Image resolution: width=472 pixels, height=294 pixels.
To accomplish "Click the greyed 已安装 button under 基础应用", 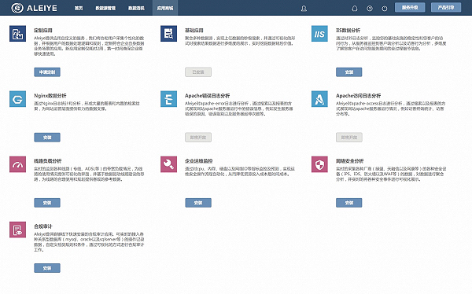I will tap(198, 72).
